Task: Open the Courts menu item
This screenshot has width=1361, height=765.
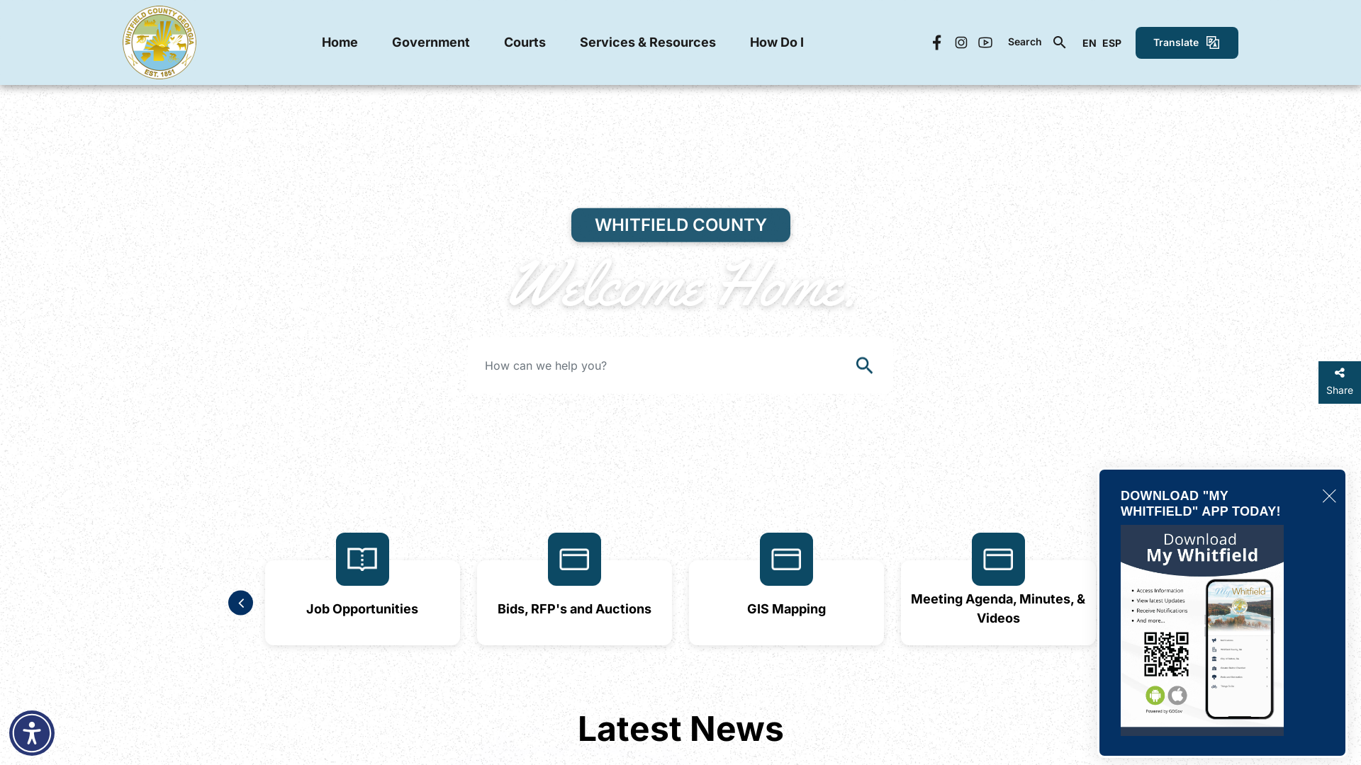Action: click(x=525, y=42)
